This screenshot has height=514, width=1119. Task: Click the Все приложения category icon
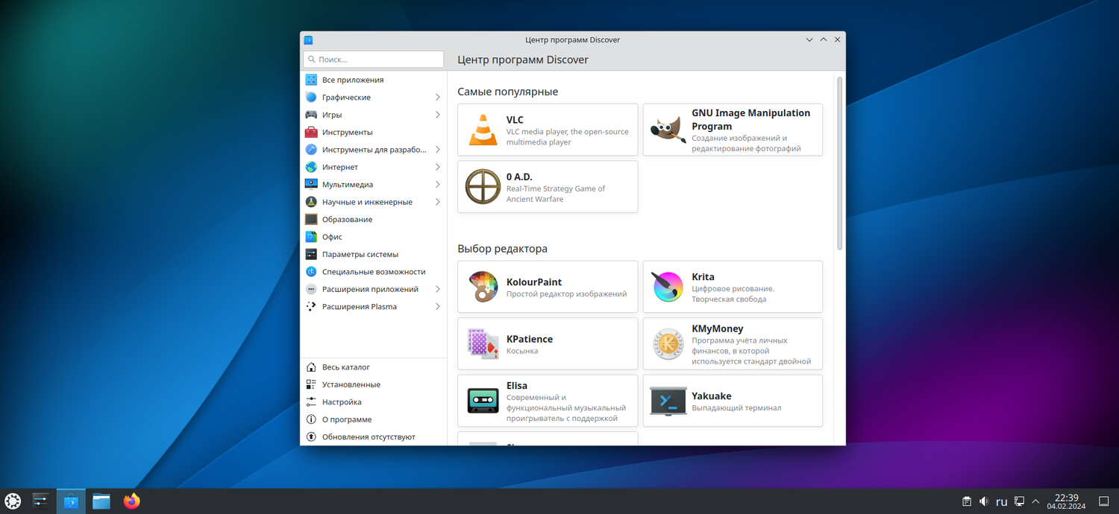click(x=311, y=80)
